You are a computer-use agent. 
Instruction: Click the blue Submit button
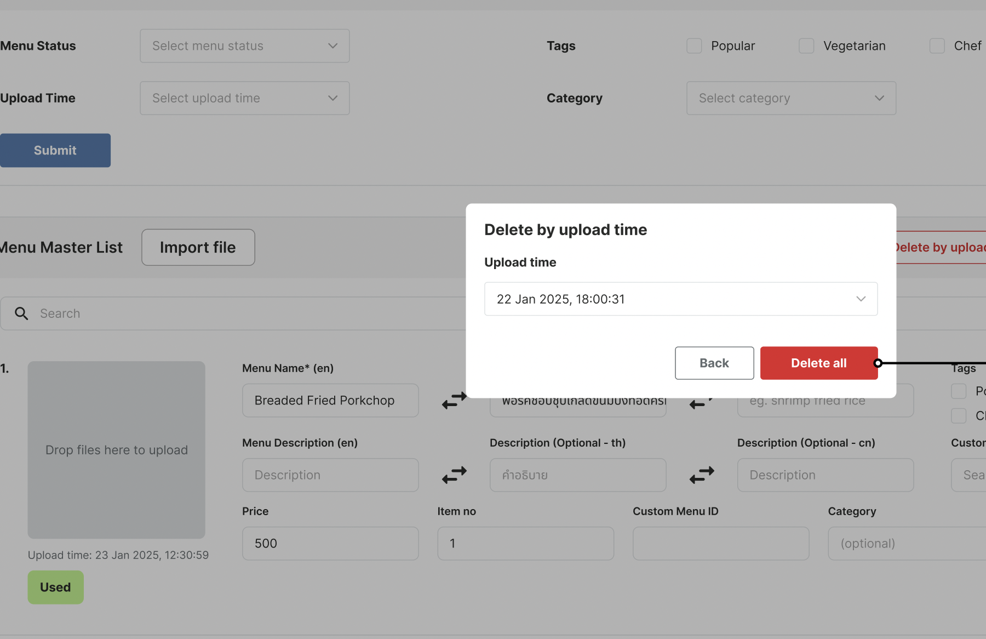(x=55, y=150)
